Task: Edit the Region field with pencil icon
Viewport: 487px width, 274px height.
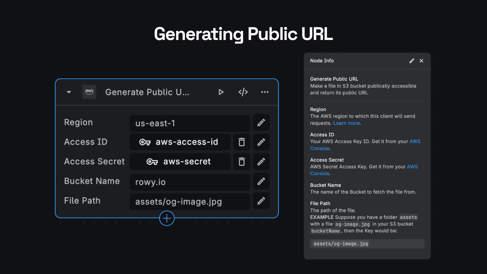Action: (261, 123)
